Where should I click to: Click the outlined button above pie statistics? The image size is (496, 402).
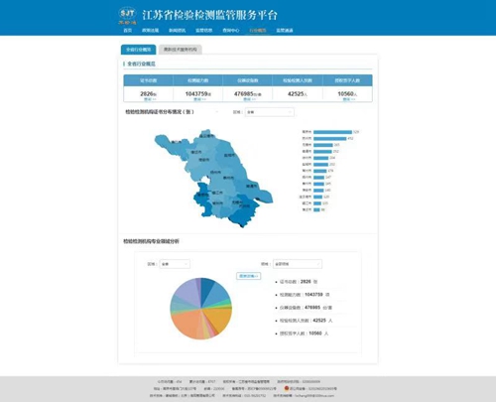(249, 276)
